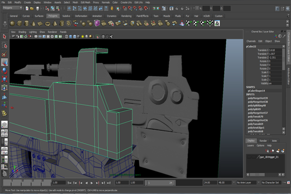Select polySplitRing48 input node
The width and height of the screenshot is (291, 194).
(x=257, y=105)
